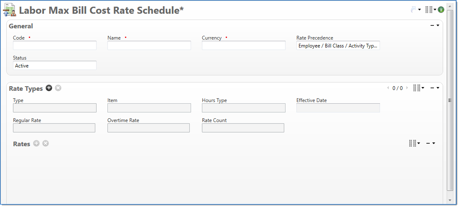Click the remove icon next to Rates
Viewport: 459px width, 207px height.
tap(46, 143)
